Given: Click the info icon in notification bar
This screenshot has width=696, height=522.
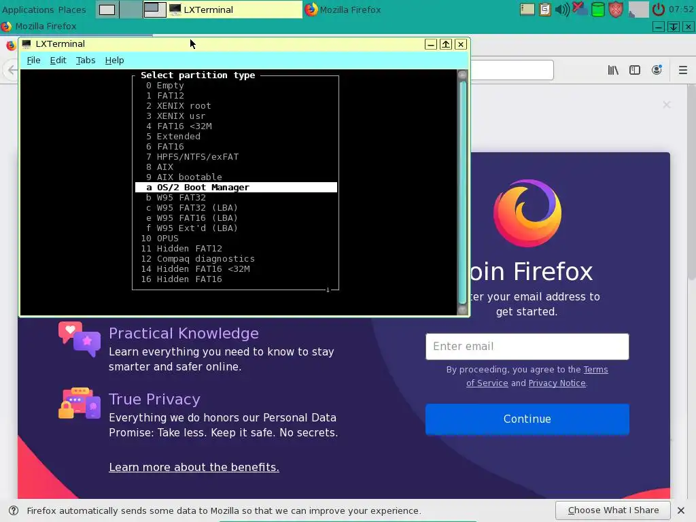Looking at the screenshot, I should pyautogui.click(x=14, y=510).
